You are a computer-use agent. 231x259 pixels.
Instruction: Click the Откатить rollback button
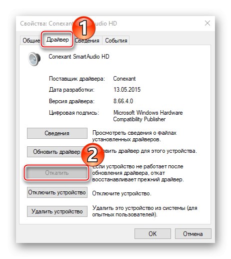[57, 173]
